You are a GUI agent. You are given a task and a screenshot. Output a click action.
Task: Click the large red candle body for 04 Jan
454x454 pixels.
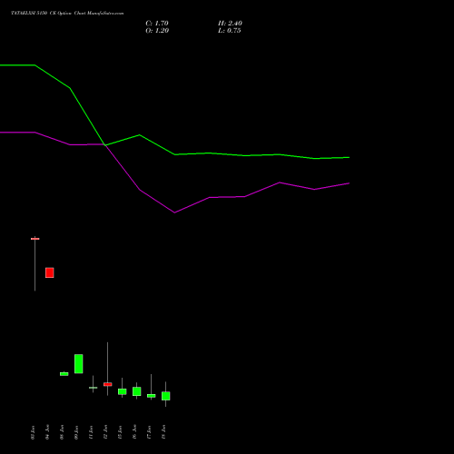[50, 272]
